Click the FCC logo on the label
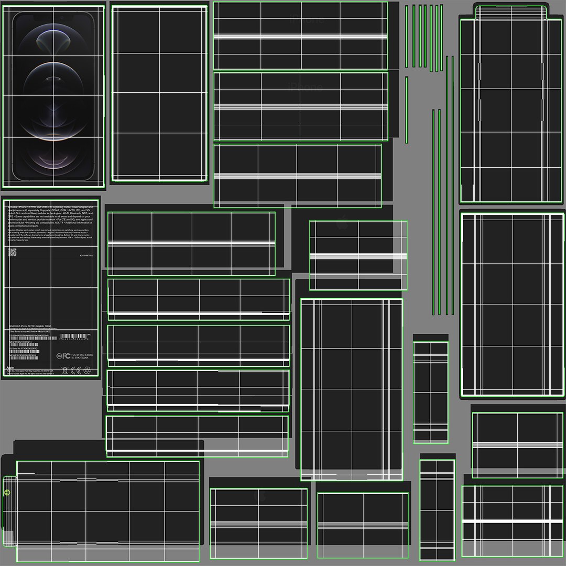The height and width of the screenshot is (566, 566). tap(67, 356)
